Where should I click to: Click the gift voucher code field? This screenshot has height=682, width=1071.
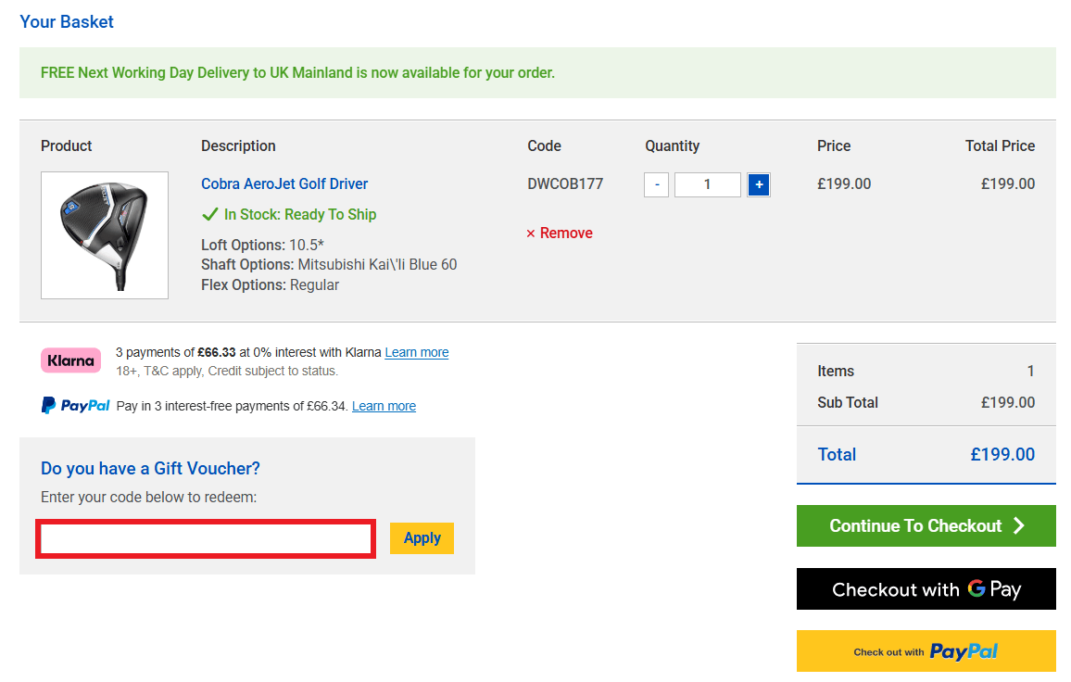pos(205,537)
